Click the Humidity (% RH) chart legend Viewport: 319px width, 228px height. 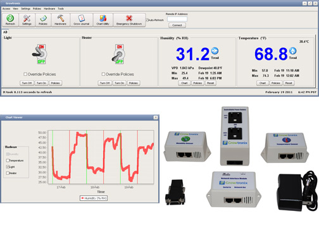[x=94, y=198]
